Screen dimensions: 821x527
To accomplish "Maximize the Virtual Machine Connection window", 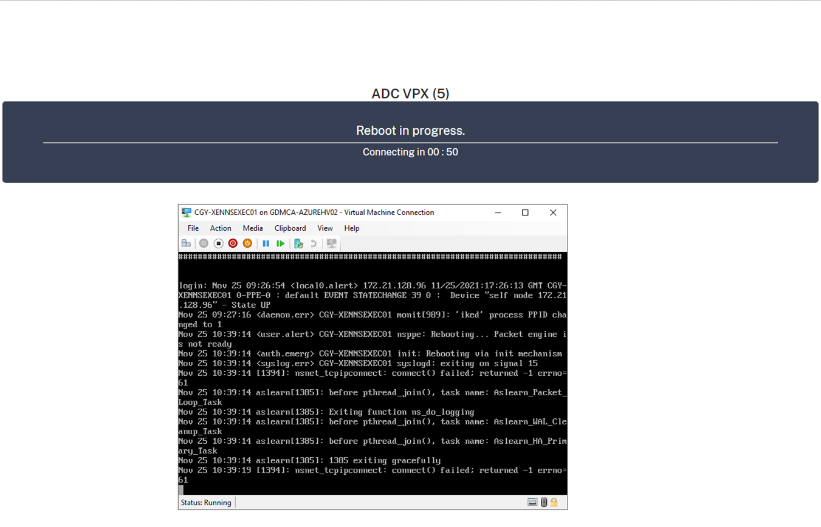I will pos(525,212).
